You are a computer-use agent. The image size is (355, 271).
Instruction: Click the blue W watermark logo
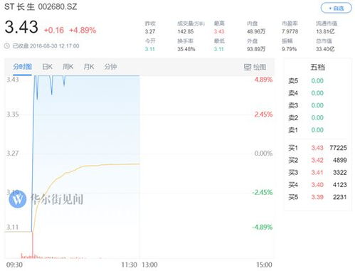[x=18, y=199]
